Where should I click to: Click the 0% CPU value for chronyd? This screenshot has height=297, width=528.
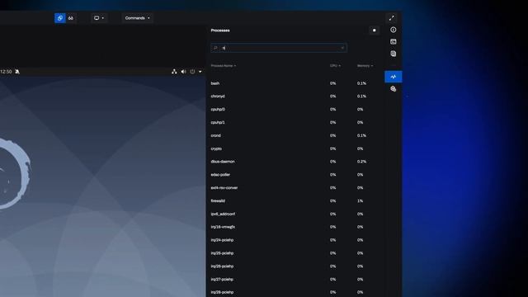click(332, 97)
